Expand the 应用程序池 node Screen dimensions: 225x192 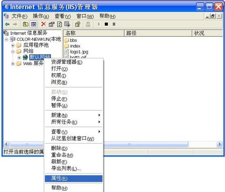tap(13, 45)
